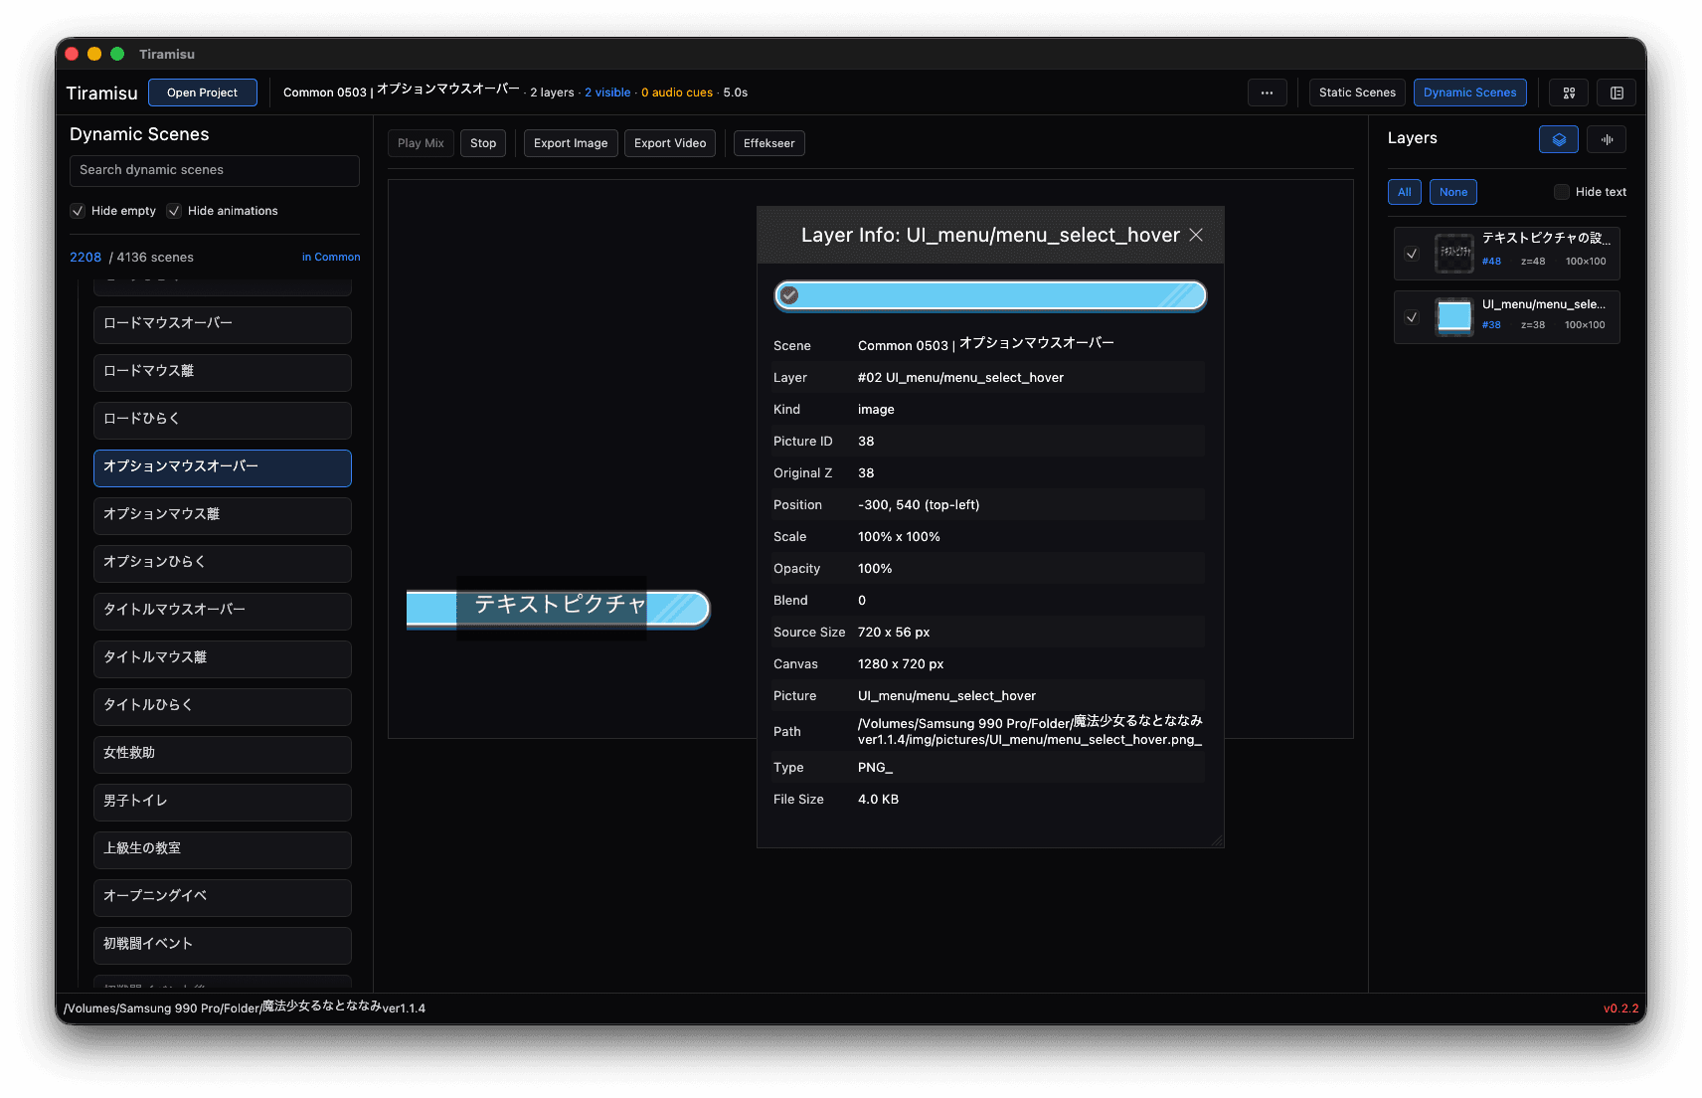The width and height of the screenshot is (1702, 1098).
Task: Select scene タイトルマウスオーバー
Action: point(223,611)
